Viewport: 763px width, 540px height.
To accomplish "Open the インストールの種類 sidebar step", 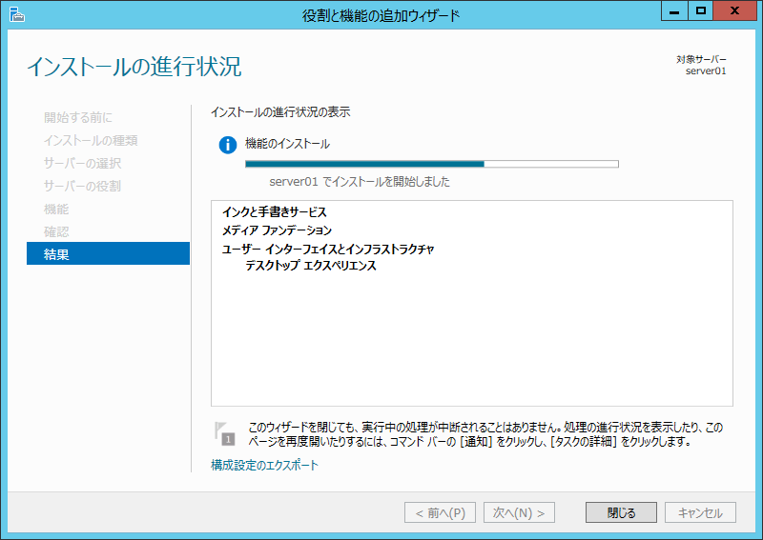I will (x=91, y=140).
